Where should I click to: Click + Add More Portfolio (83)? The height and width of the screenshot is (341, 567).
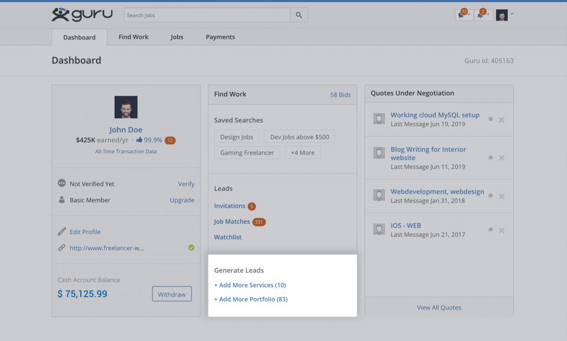coord(251,299)
